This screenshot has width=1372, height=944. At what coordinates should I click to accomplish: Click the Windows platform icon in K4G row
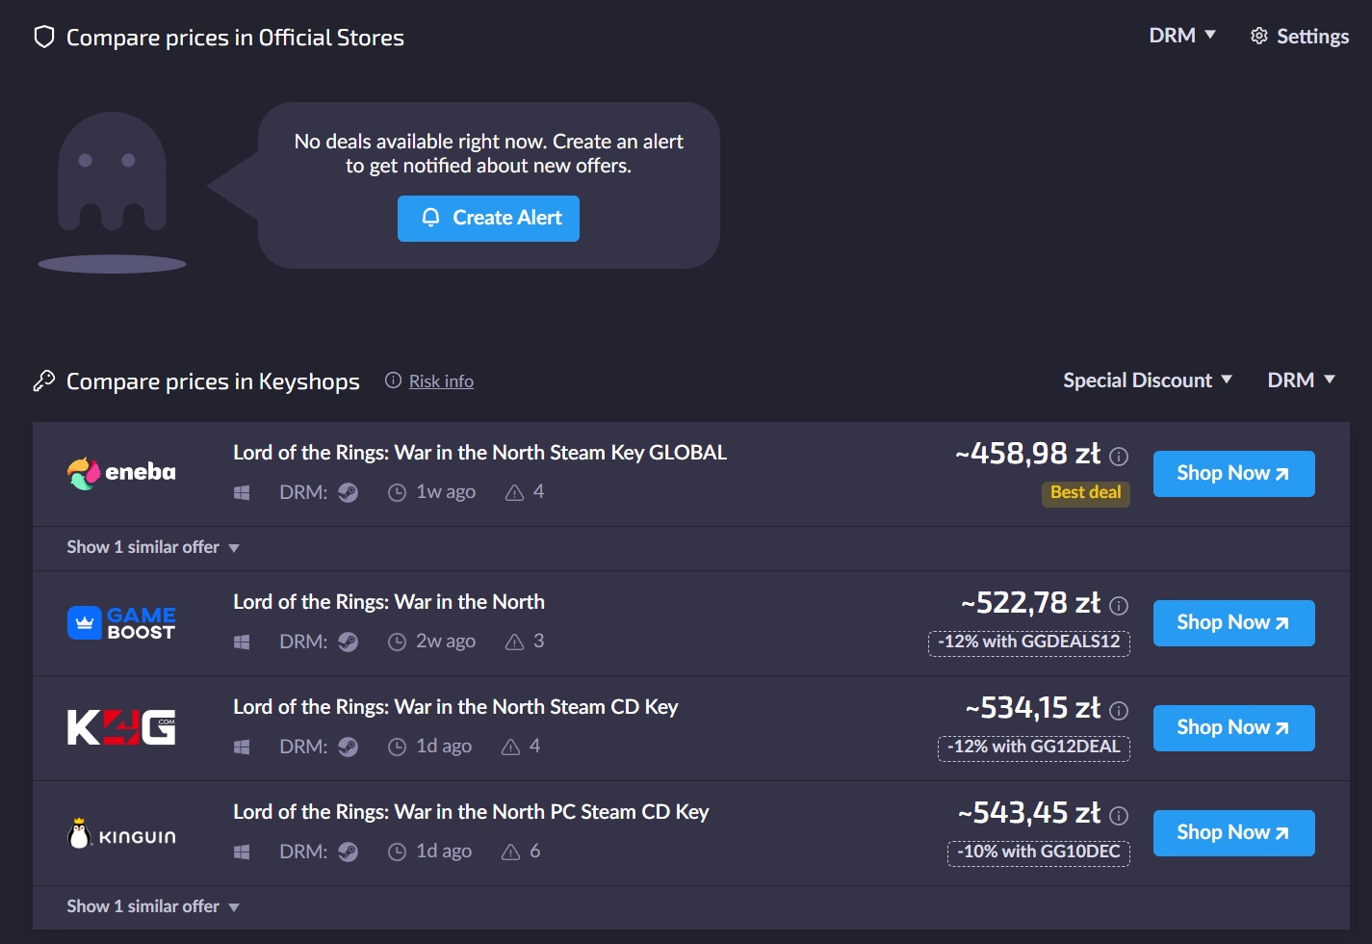coord(242,747)
